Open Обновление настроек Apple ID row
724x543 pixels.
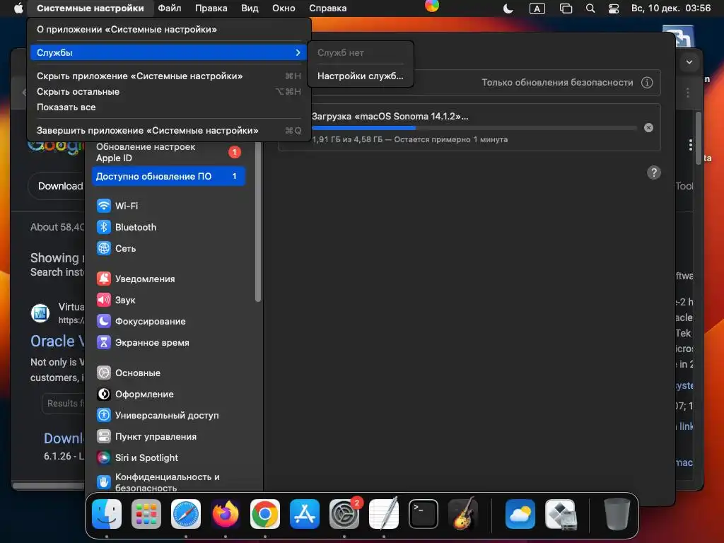point(168,153)
